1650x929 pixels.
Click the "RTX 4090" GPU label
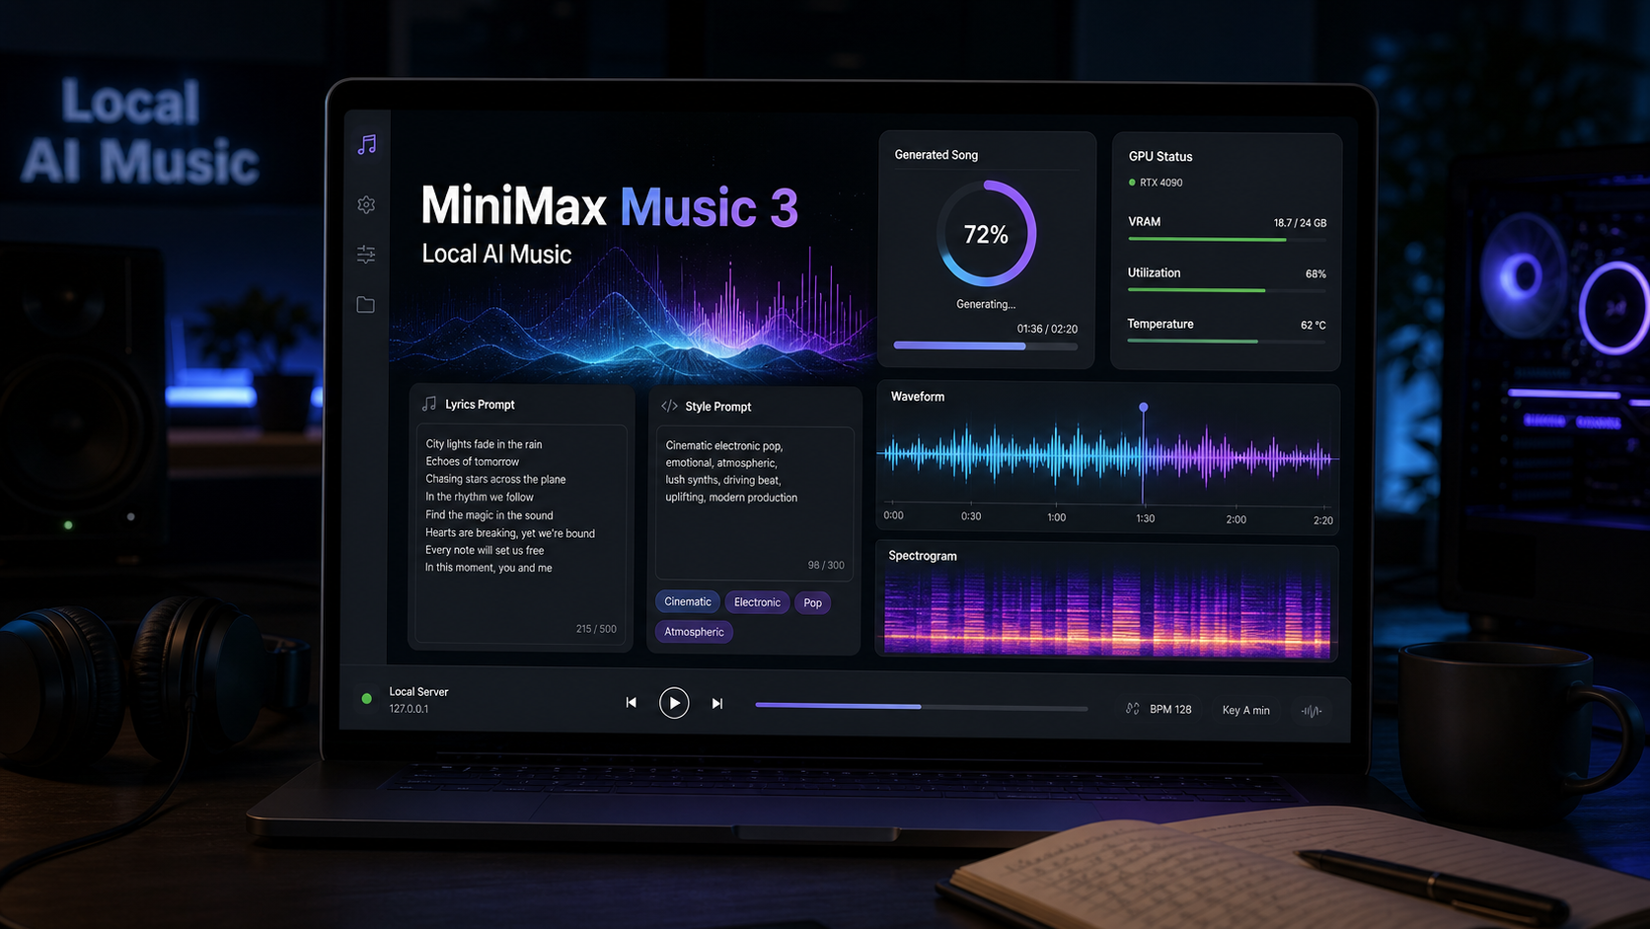pyautogui.click(x=1161, y=183)
